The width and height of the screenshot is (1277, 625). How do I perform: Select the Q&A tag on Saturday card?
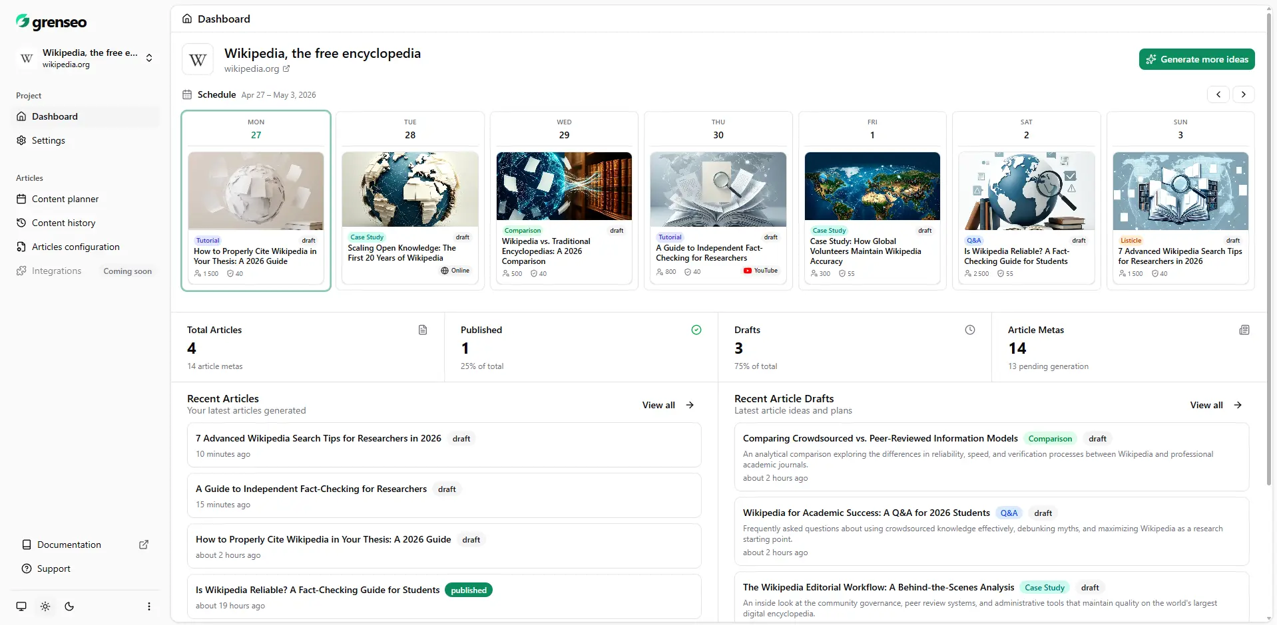point(974,241)
